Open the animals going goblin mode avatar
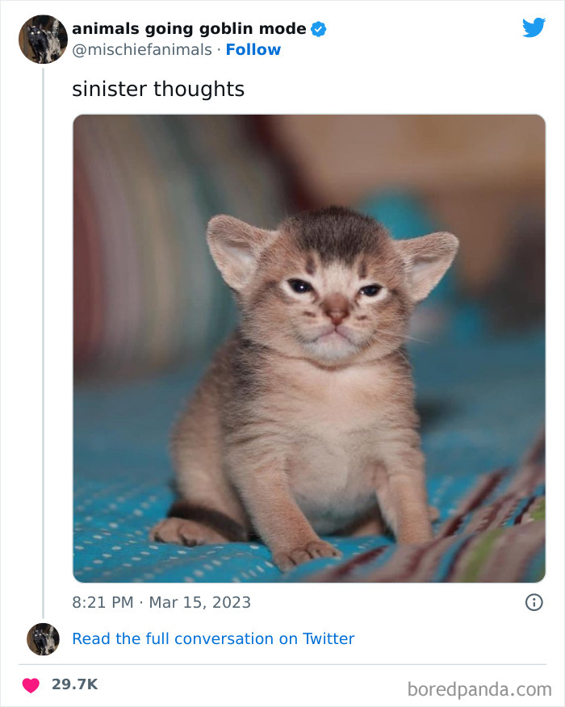Screen dimensions: 565x707 pos(43,40)
